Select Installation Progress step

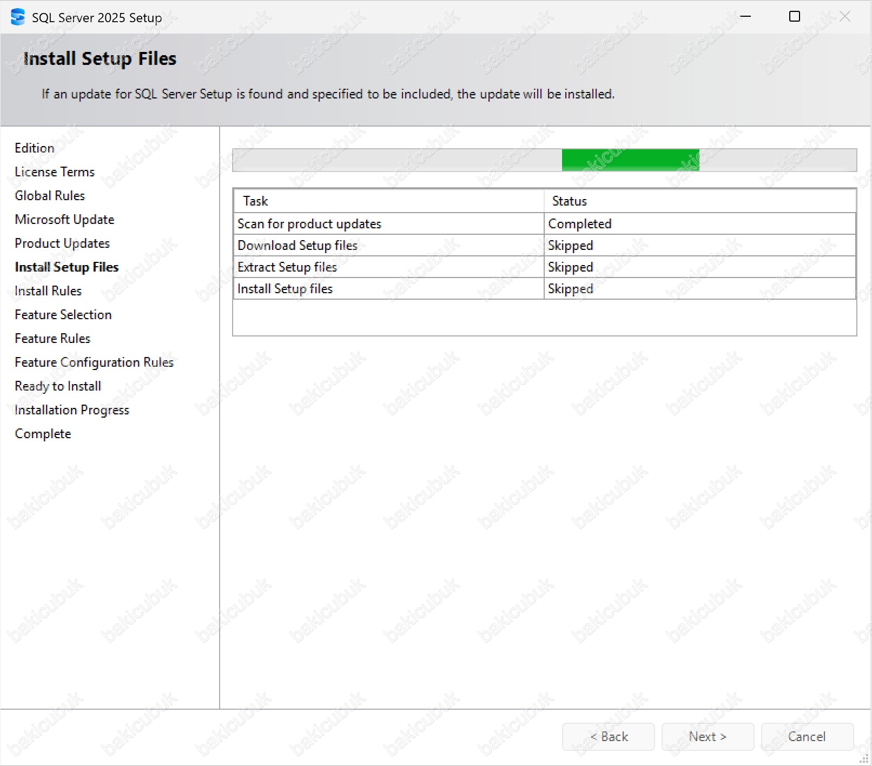pyautogui.click(x=72, y=410)
